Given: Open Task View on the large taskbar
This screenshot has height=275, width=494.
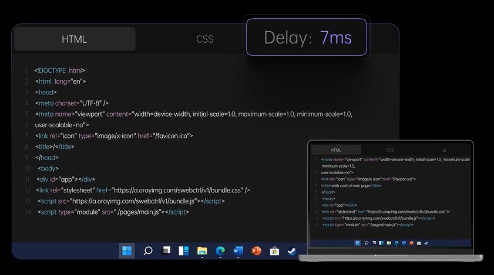Looking at the screenshot, I should 167,251.
